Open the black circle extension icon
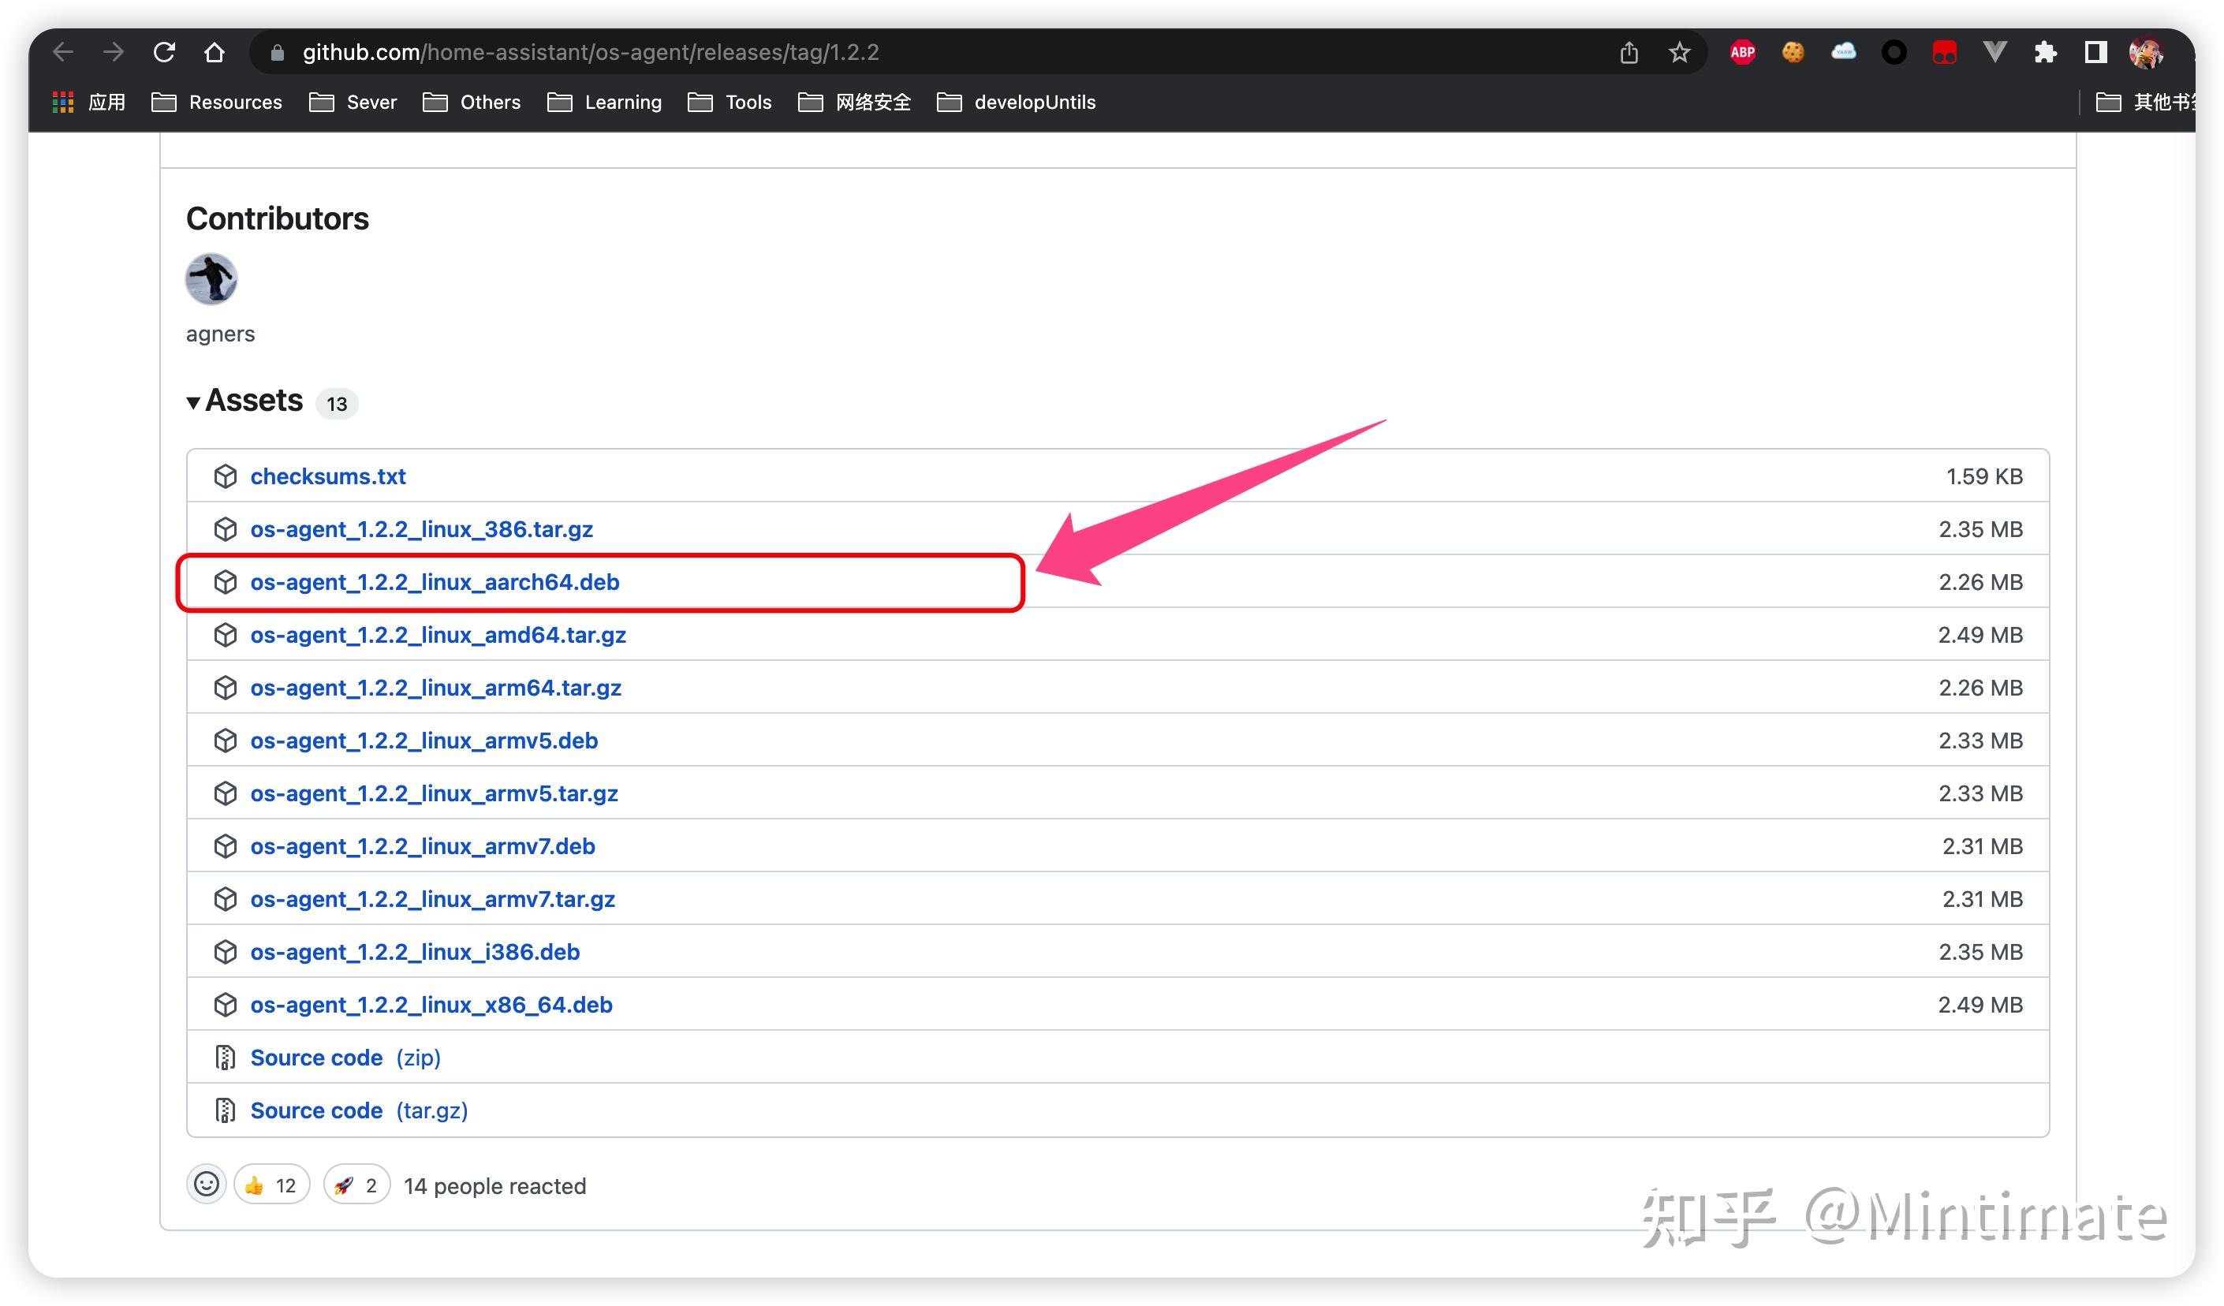Screen dimensions: 2224x1306 pyautogui.click(x=1894, y=53)
